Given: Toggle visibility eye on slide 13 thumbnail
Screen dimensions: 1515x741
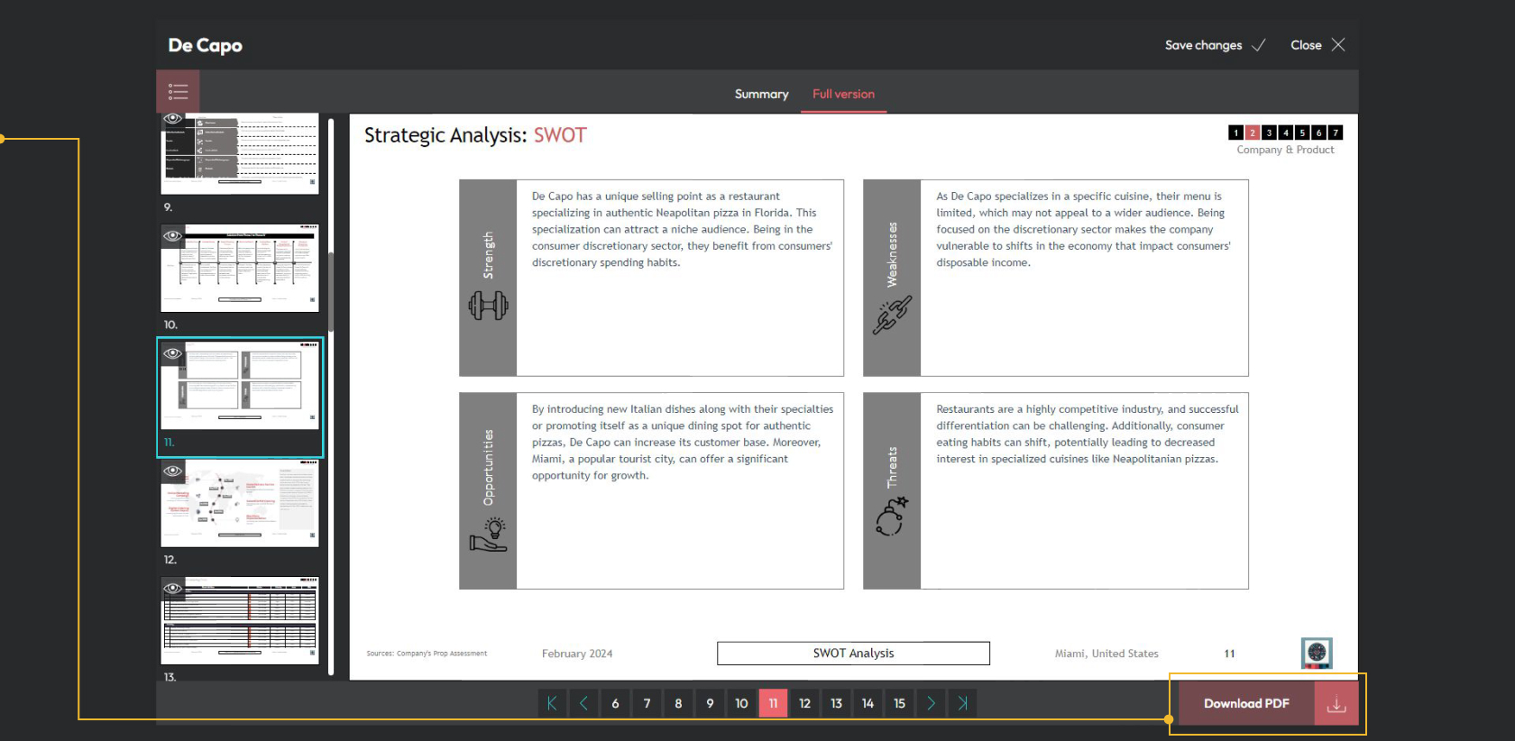Looking at the screenshot, I should click(172, 589).
